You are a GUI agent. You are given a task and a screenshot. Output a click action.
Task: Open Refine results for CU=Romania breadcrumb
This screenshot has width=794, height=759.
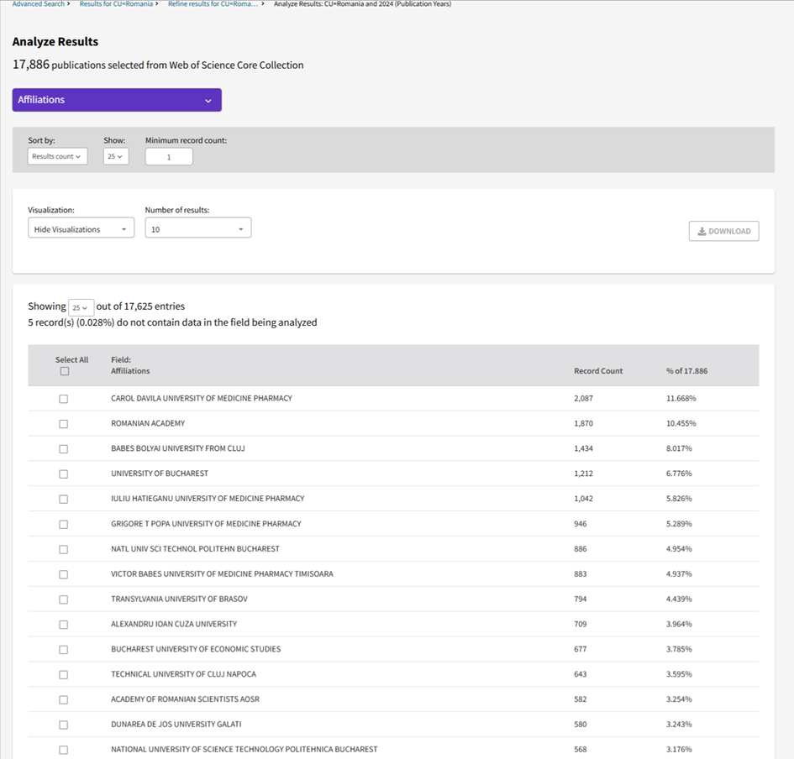(x=213, y=4)
